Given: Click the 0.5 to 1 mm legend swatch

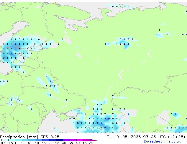Looking at the screenshot, I should tap(12, 140).
